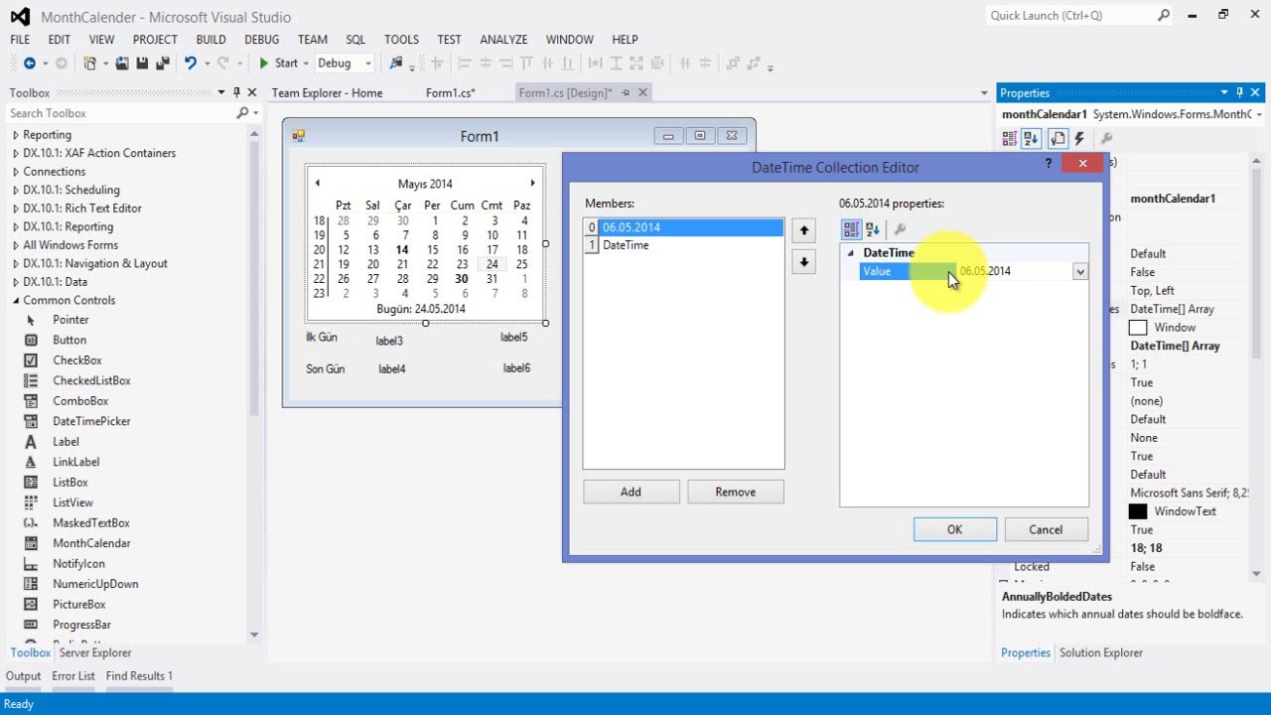Collapse the Common Controls category
Image resolution: width=1271 pixels, height=715 pixels.
pos(15,300)
